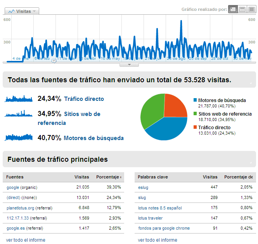Click green Sitios web de referencia swatch
Viewport: 258px width, 244px height.
(x=195, y=114)
